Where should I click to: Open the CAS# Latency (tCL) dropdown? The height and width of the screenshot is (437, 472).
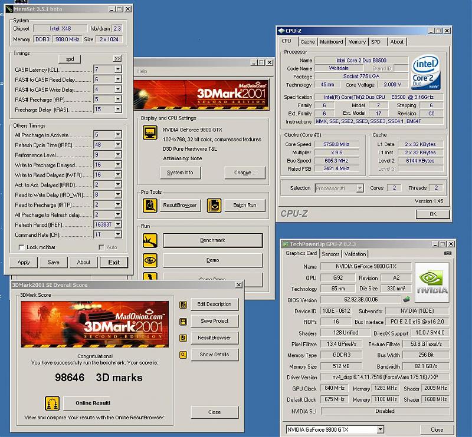pos(118,69)
